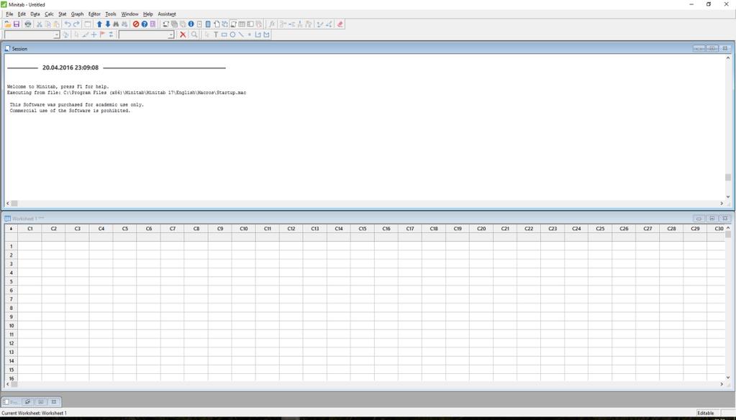Viewport: 736px width, 420px height.
Task: Click the Session window vertical scrollbar thumb
Action: point(728,178)
